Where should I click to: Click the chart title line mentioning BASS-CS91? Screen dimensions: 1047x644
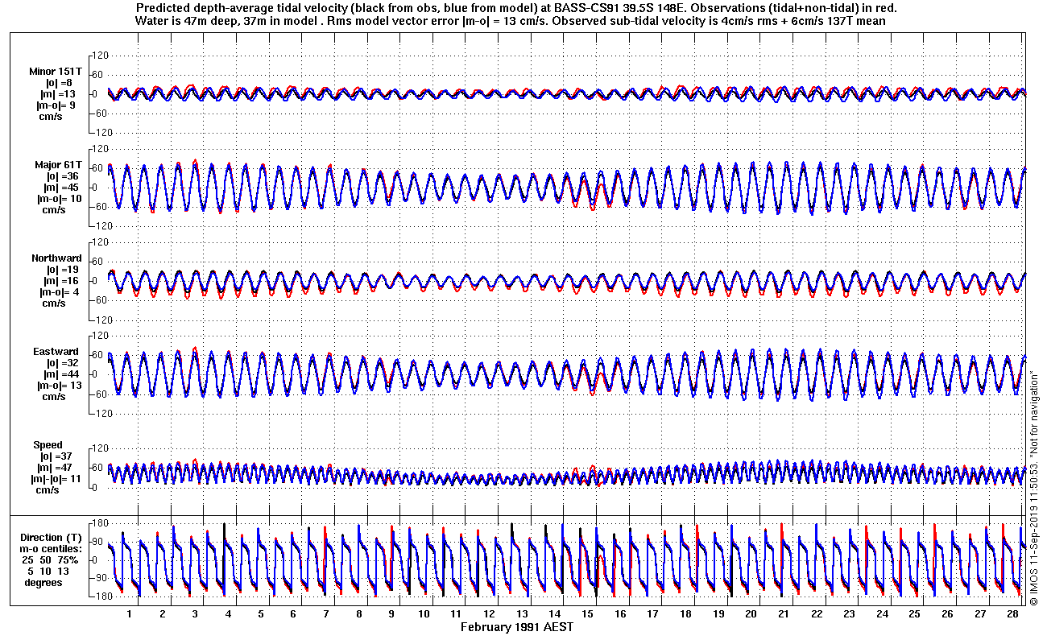(517, 8)
